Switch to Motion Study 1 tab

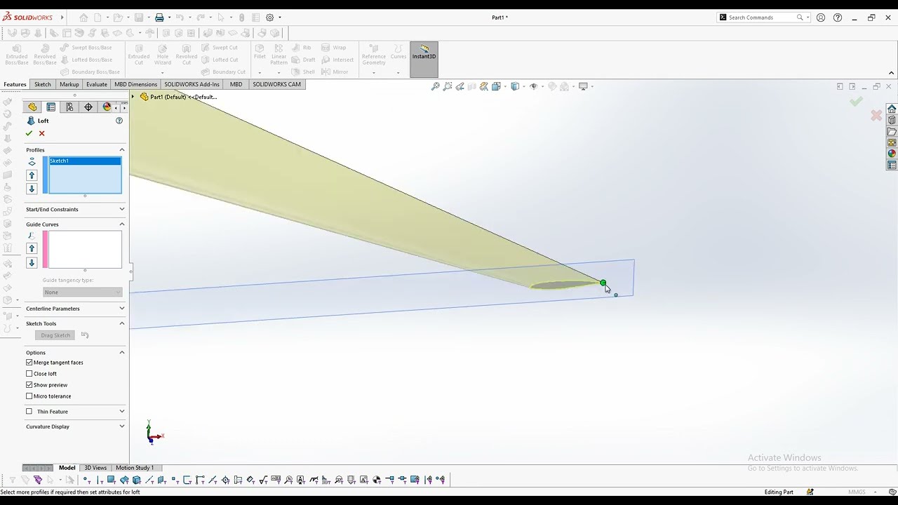click(135, 468)
